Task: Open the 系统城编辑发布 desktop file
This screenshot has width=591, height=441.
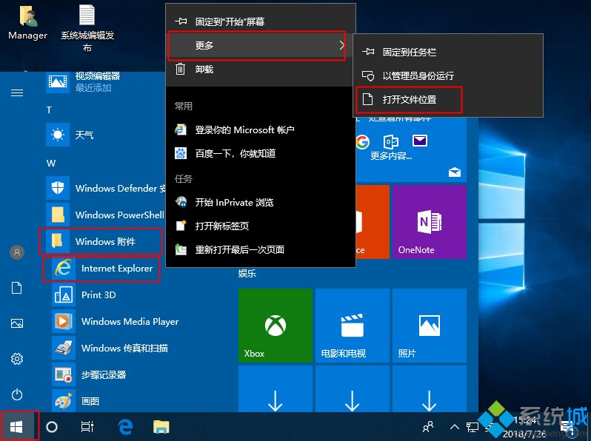Action: pyautogui.click(x=87, y=28)
